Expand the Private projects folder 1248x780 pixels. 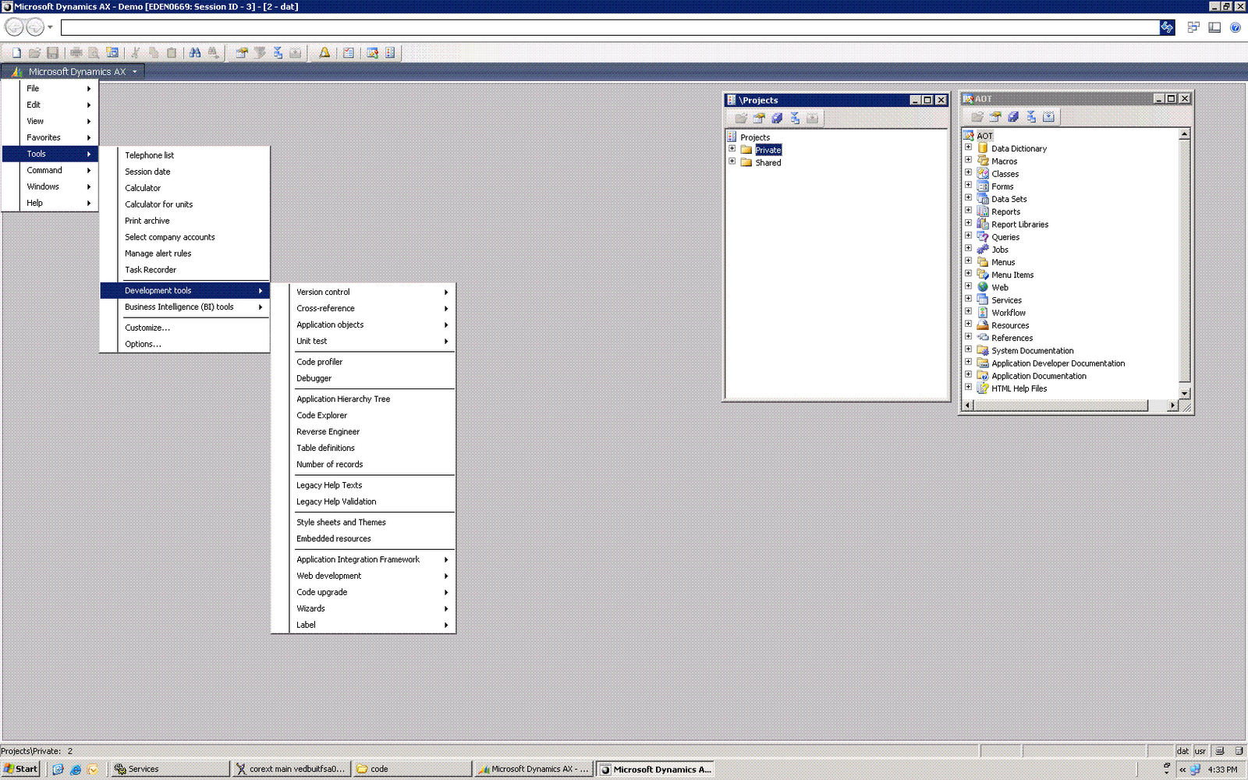732,149
